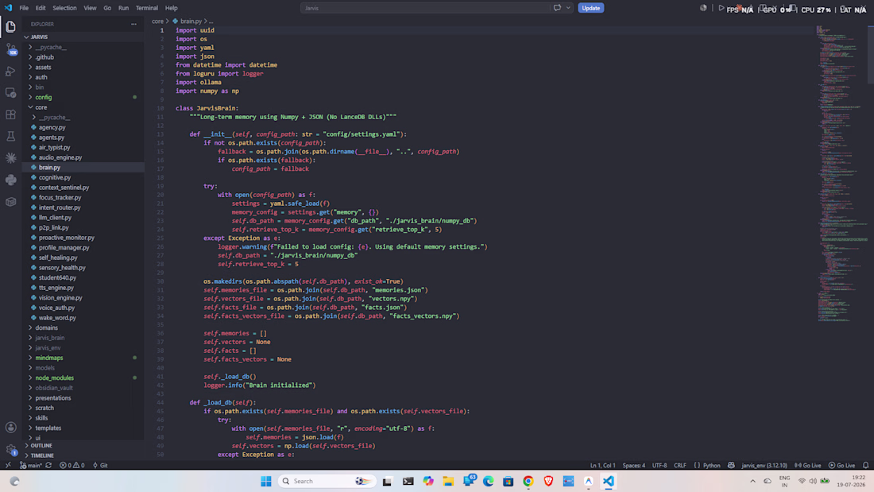Click the Update button in title bar

[591, 8]
